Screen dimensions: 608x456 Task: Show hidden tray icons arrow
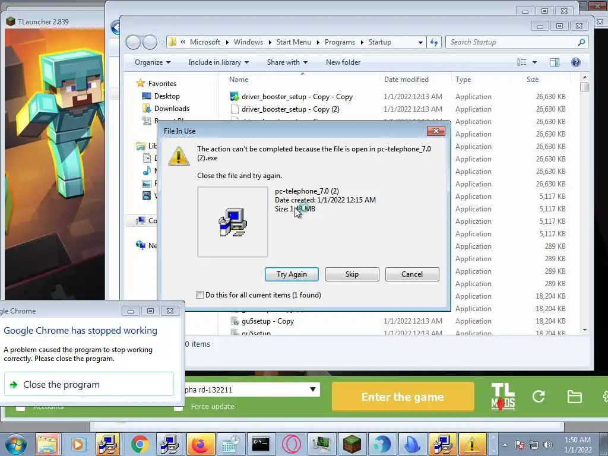[x=505, y=445]
